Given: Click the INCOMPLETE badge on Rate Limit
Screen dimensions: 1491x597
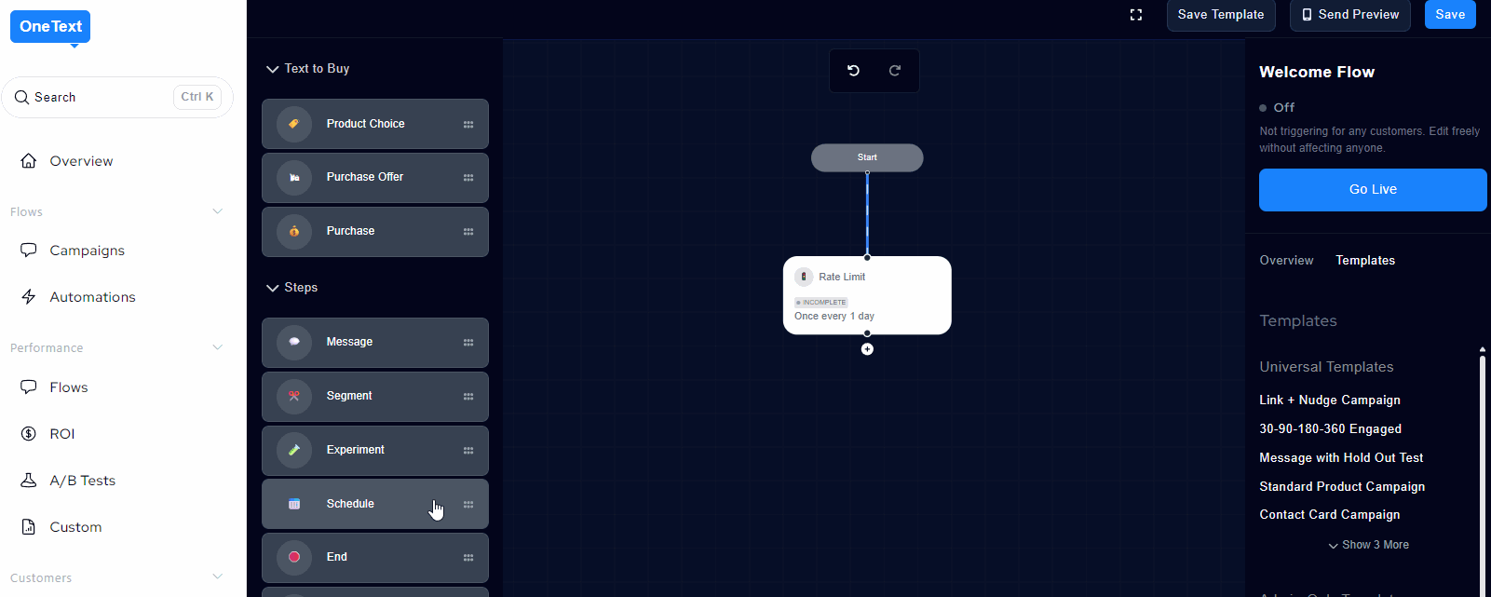Looking at the screenshot, I should click(821, 303).
